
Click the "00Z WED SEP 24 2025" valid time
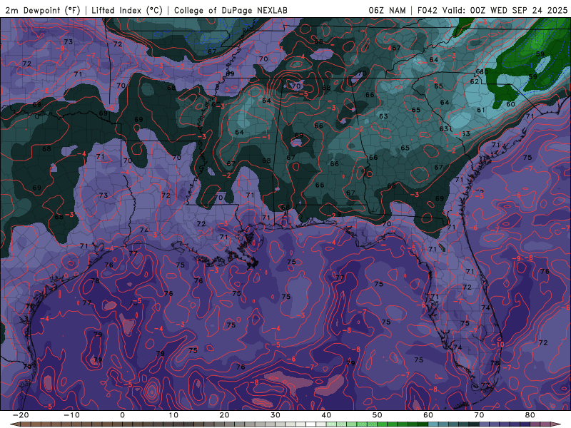point(519,10)
